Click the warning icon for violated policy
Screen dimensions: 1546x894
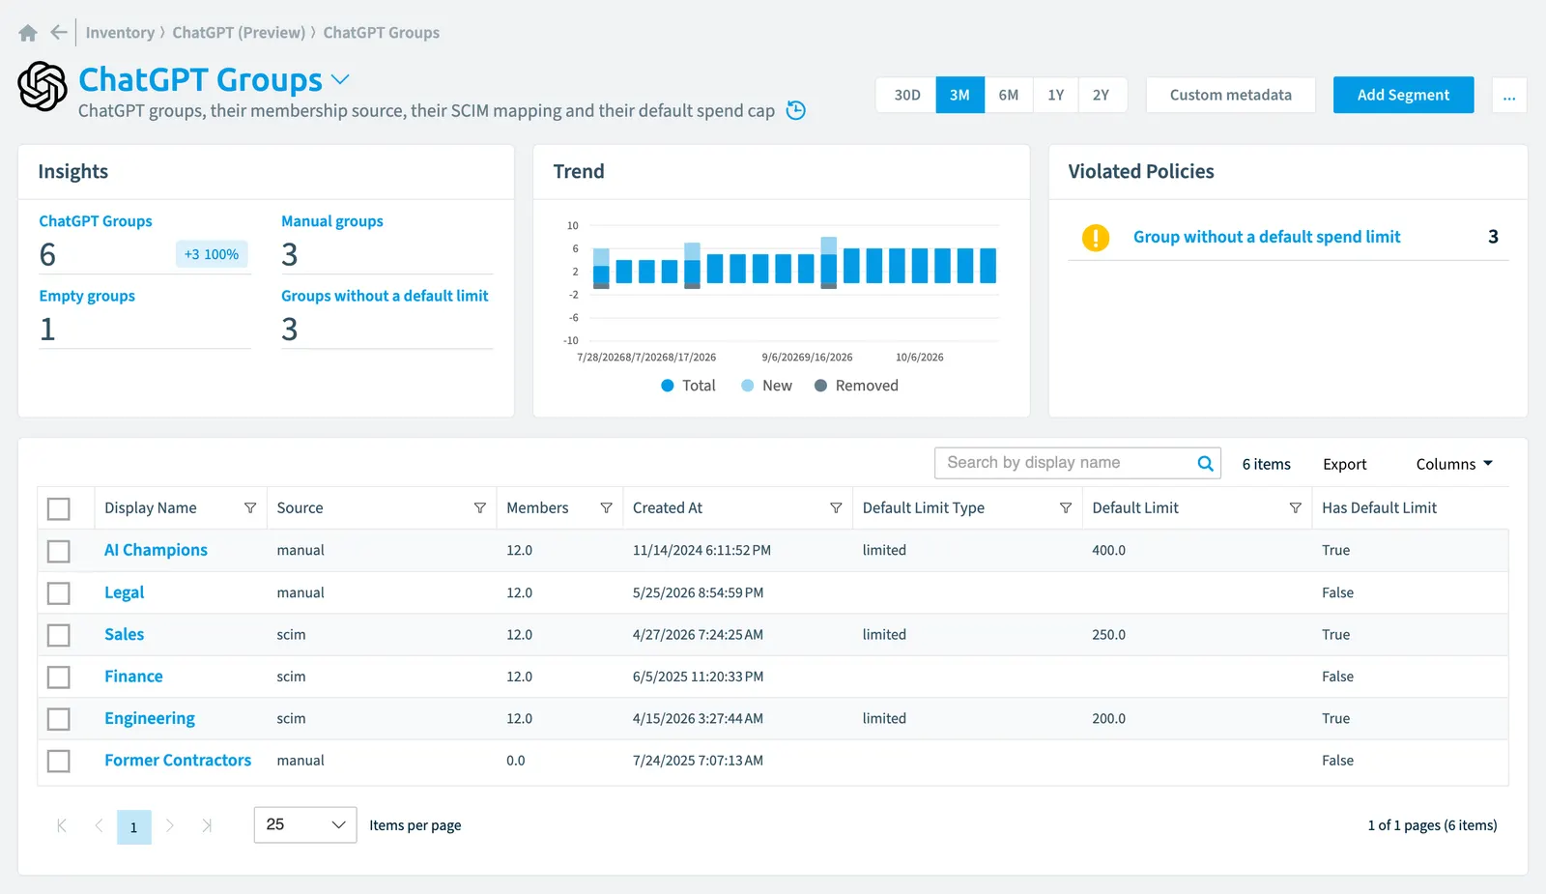1096,237
